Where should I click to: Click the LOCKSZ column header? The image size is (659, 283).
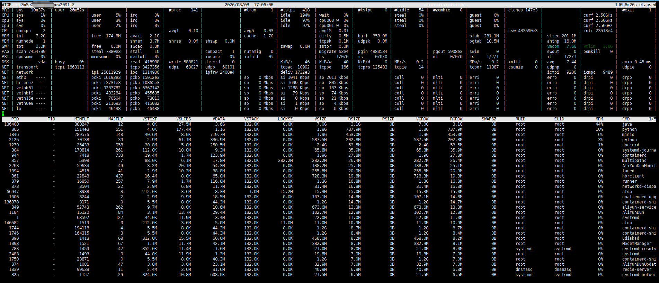tap(285, 119)
